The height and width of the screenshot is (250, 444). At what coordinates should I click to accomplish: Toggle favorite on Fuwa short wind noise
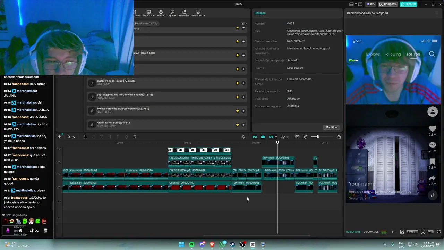click(238, 111)
